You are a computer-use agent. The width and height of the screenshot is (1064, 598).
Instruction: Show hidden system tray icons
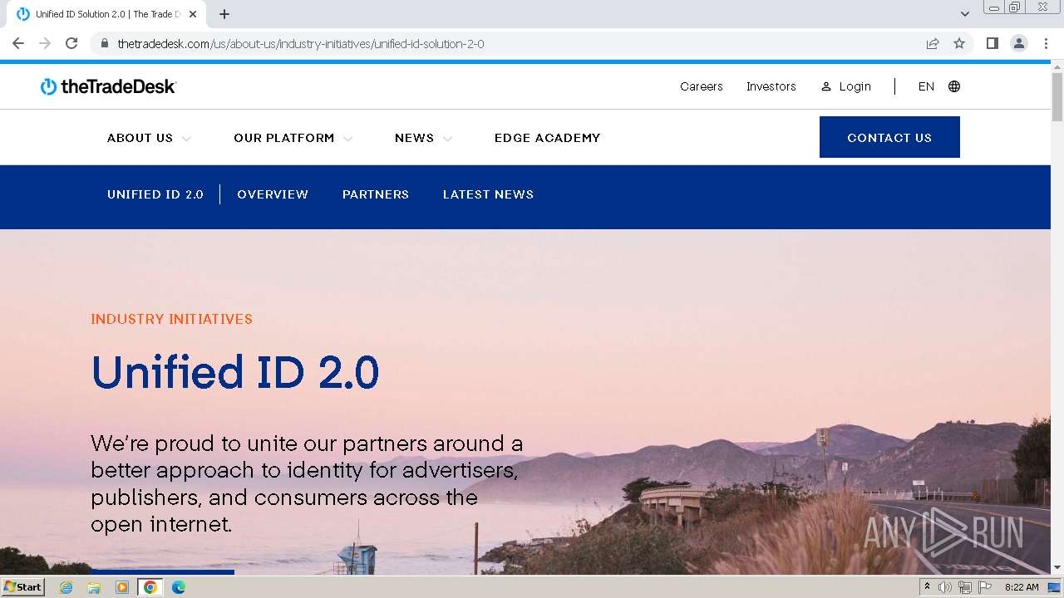[x=927, y=587]
